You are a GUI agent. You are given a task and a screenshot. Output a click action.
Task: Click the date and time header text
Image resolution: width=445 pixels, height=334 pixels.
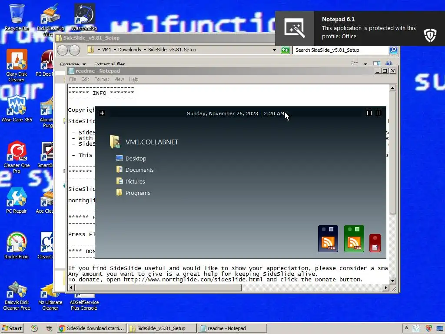coord(235,114)
